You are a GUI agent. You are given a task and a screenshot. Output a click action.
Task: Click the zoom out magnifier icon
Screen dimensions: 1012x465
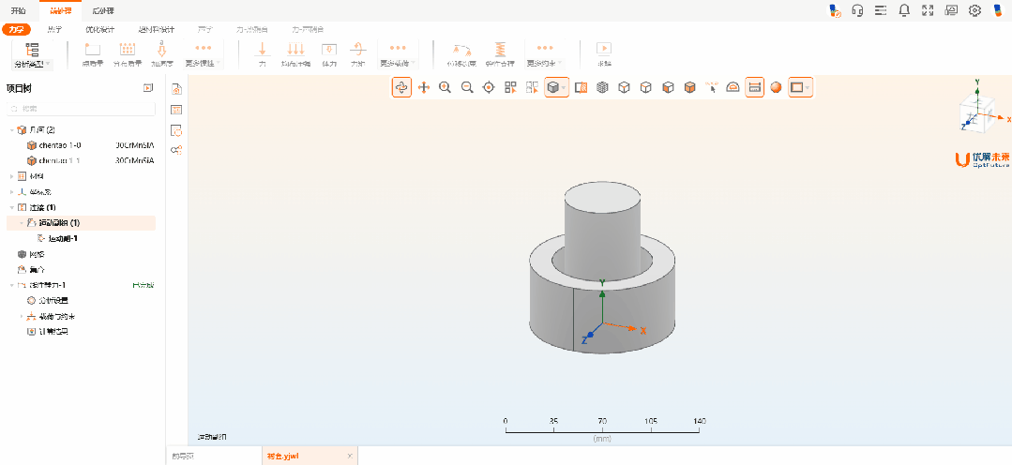[466, 87]
